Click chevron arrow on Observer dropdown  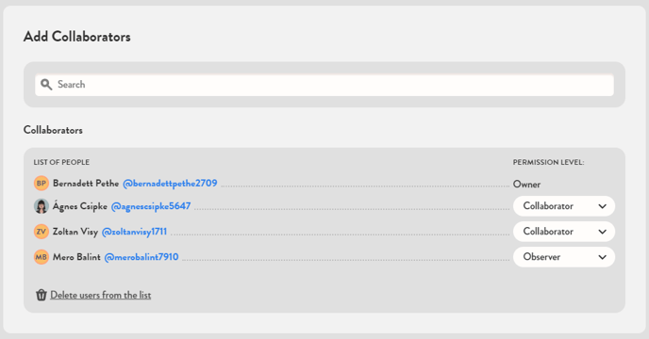[x=602, y=258]
